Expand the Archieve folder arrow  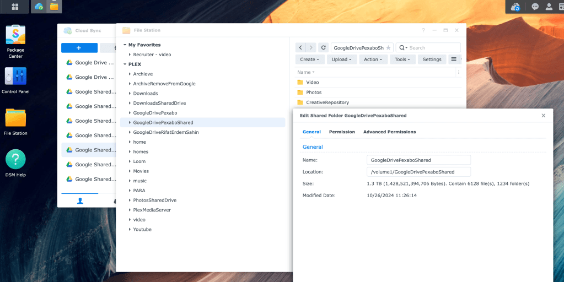point(130,74)
